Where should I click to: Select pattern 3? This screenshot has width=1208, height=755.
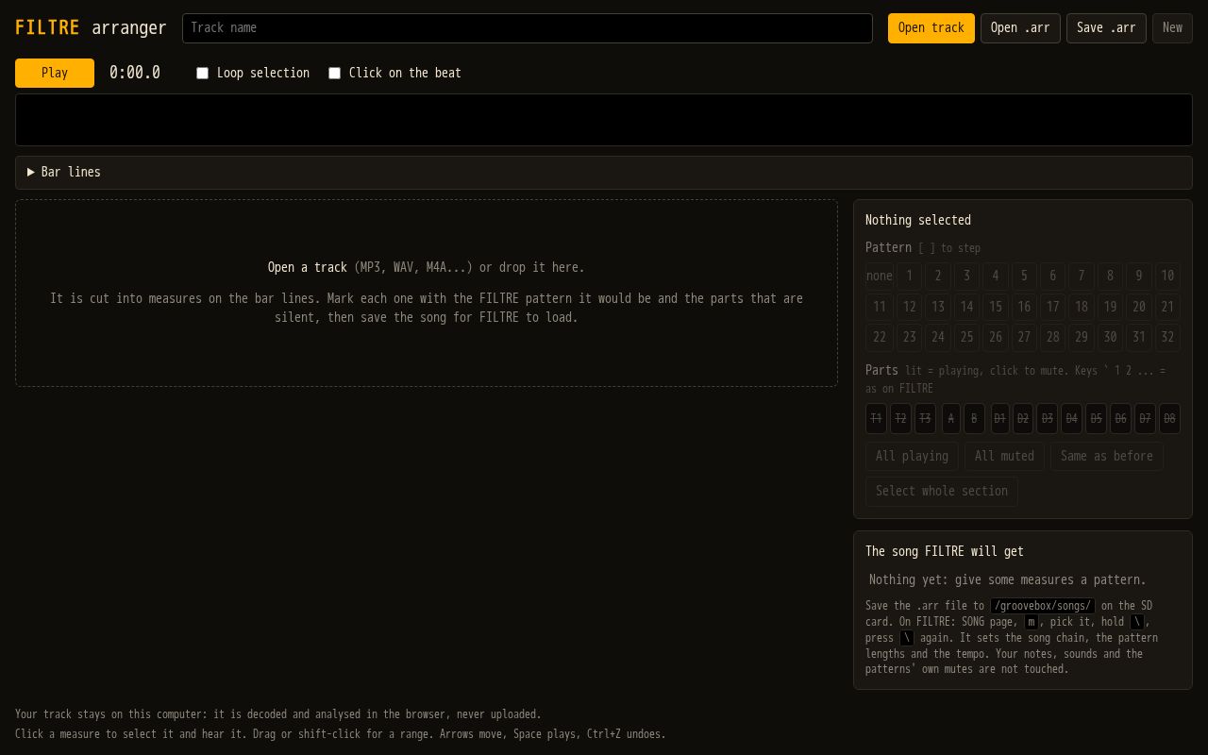coord(966,276)
